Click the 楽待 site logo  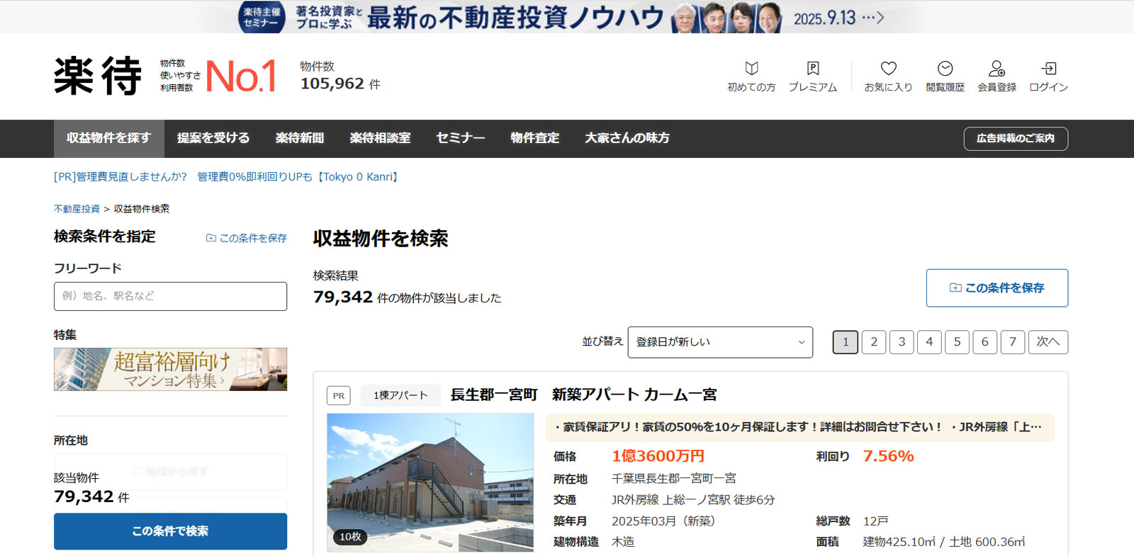click(98, 76)
